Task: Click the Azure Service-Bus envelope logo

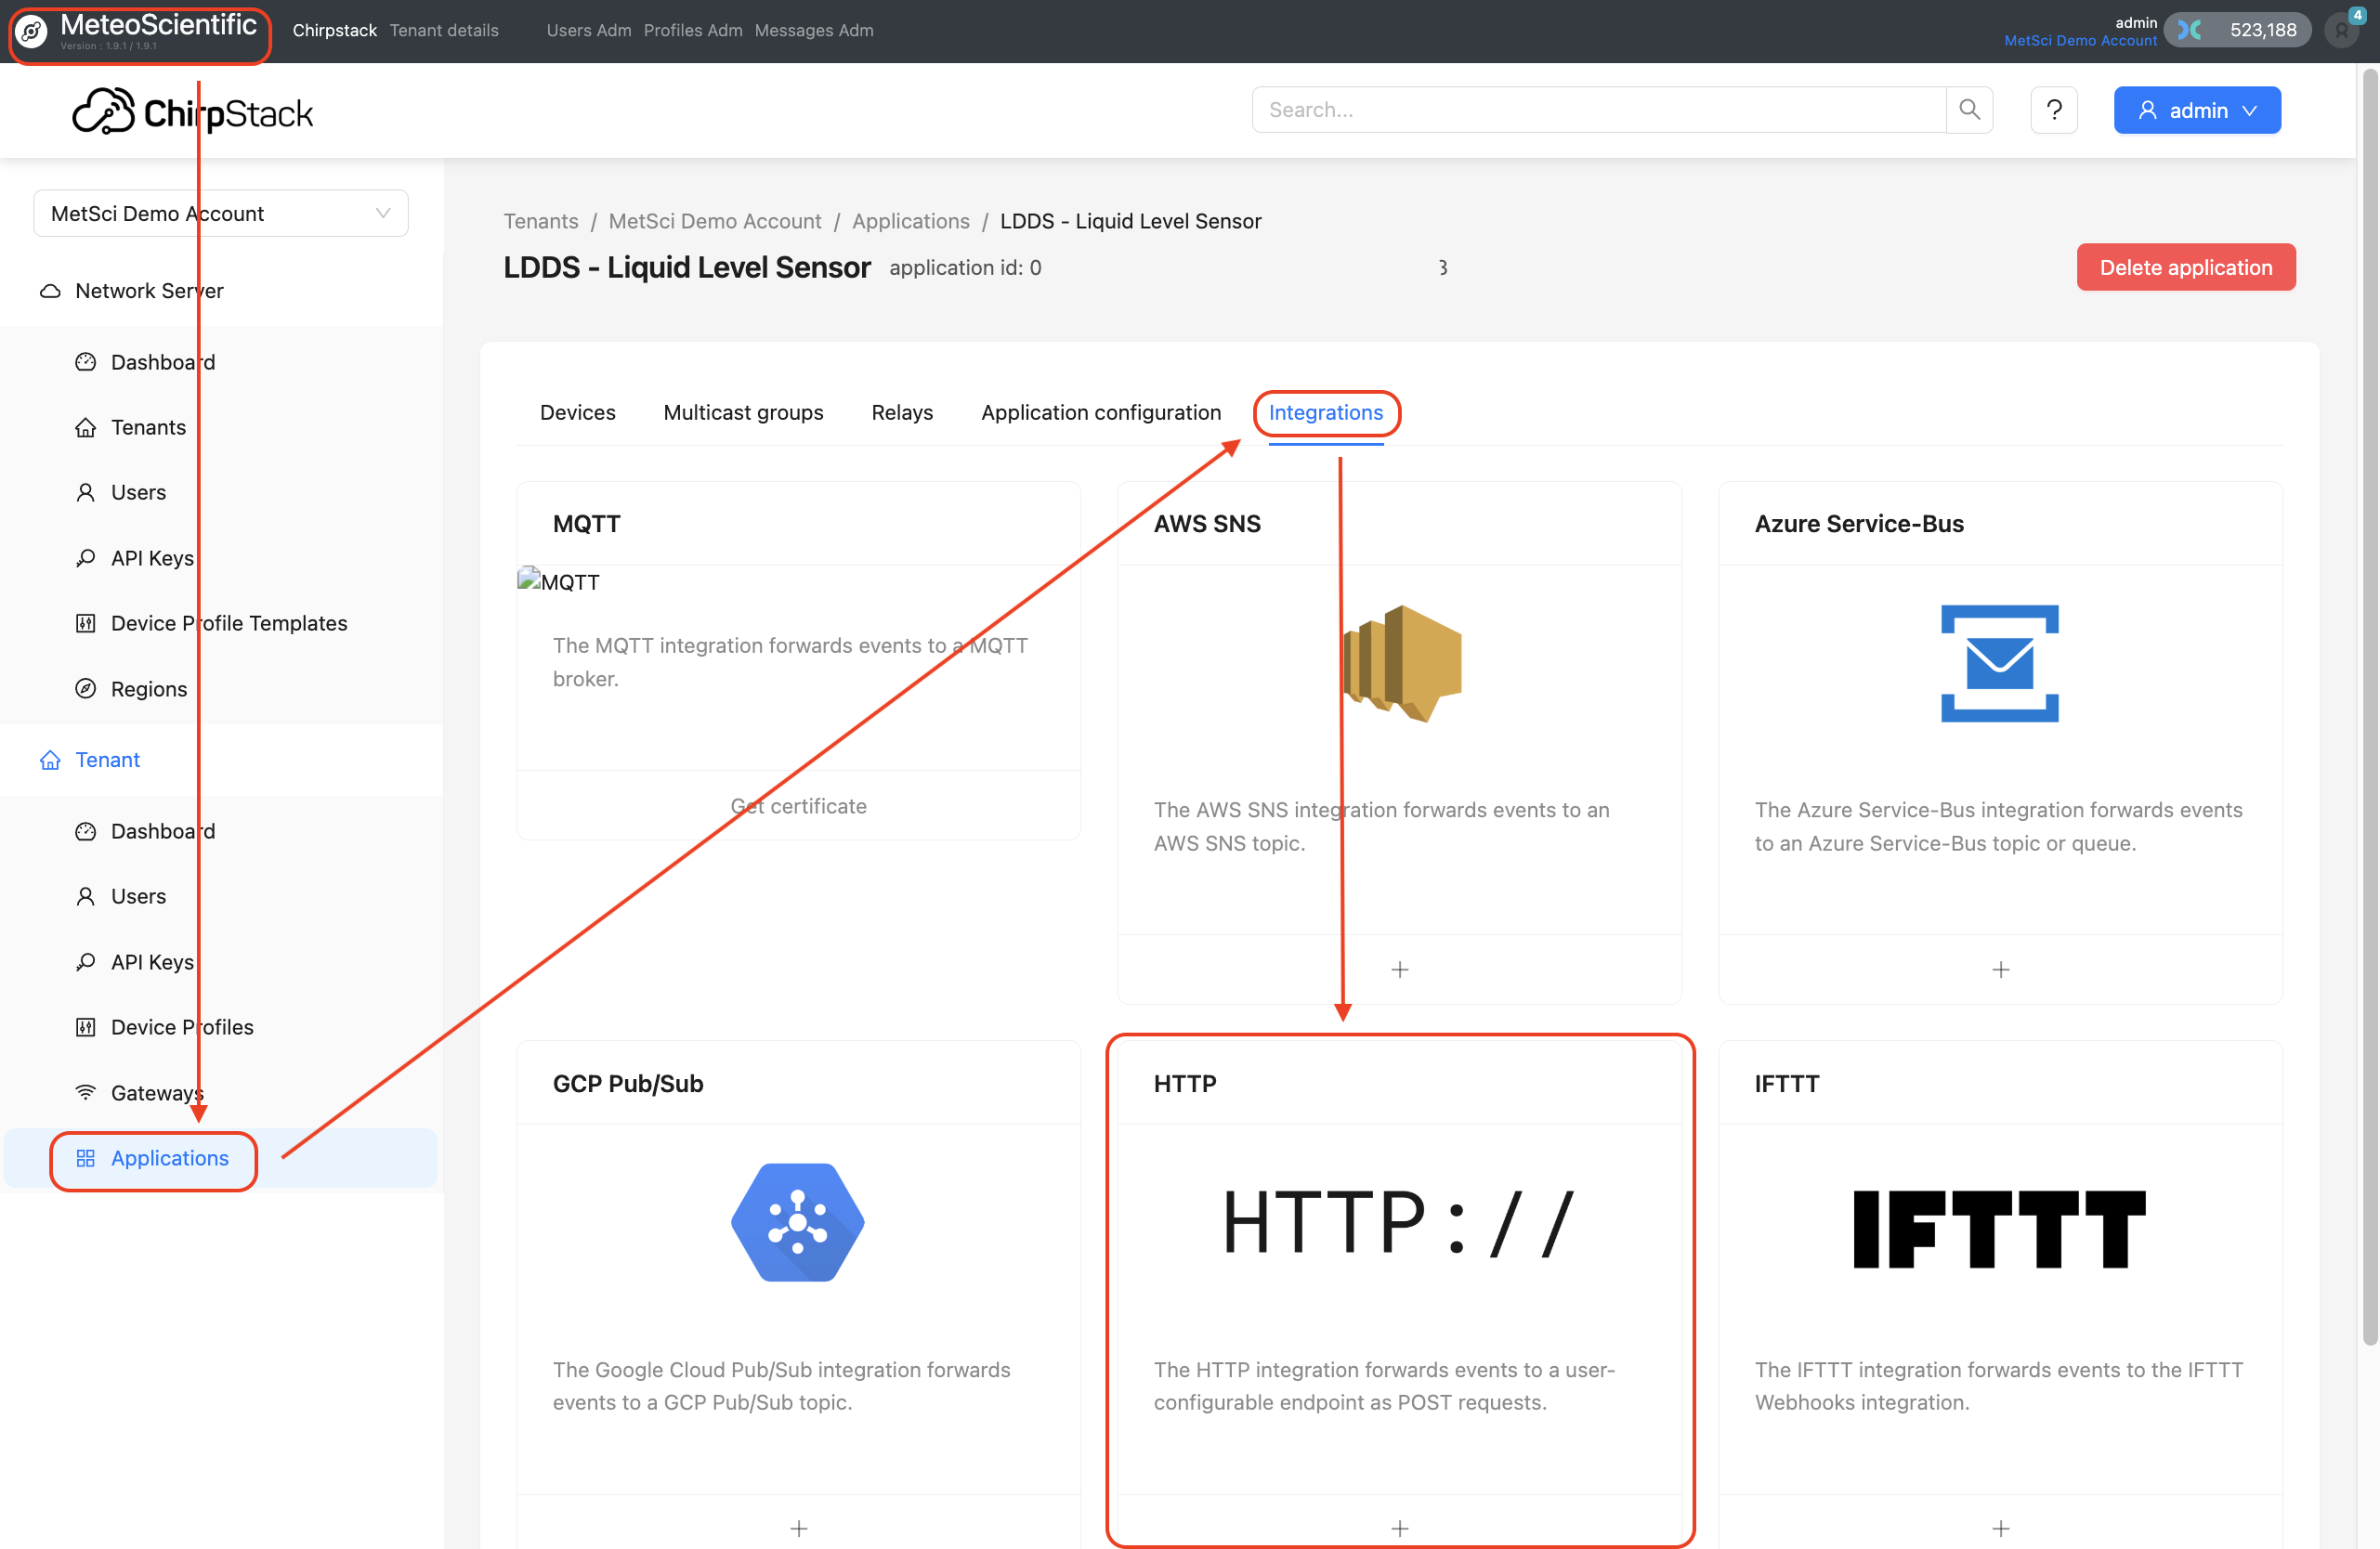Action: coord(1999,664)
